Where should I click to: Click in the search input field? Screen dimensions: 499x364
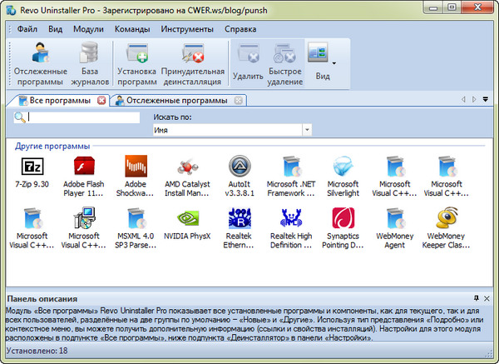[x=83, y=118]
